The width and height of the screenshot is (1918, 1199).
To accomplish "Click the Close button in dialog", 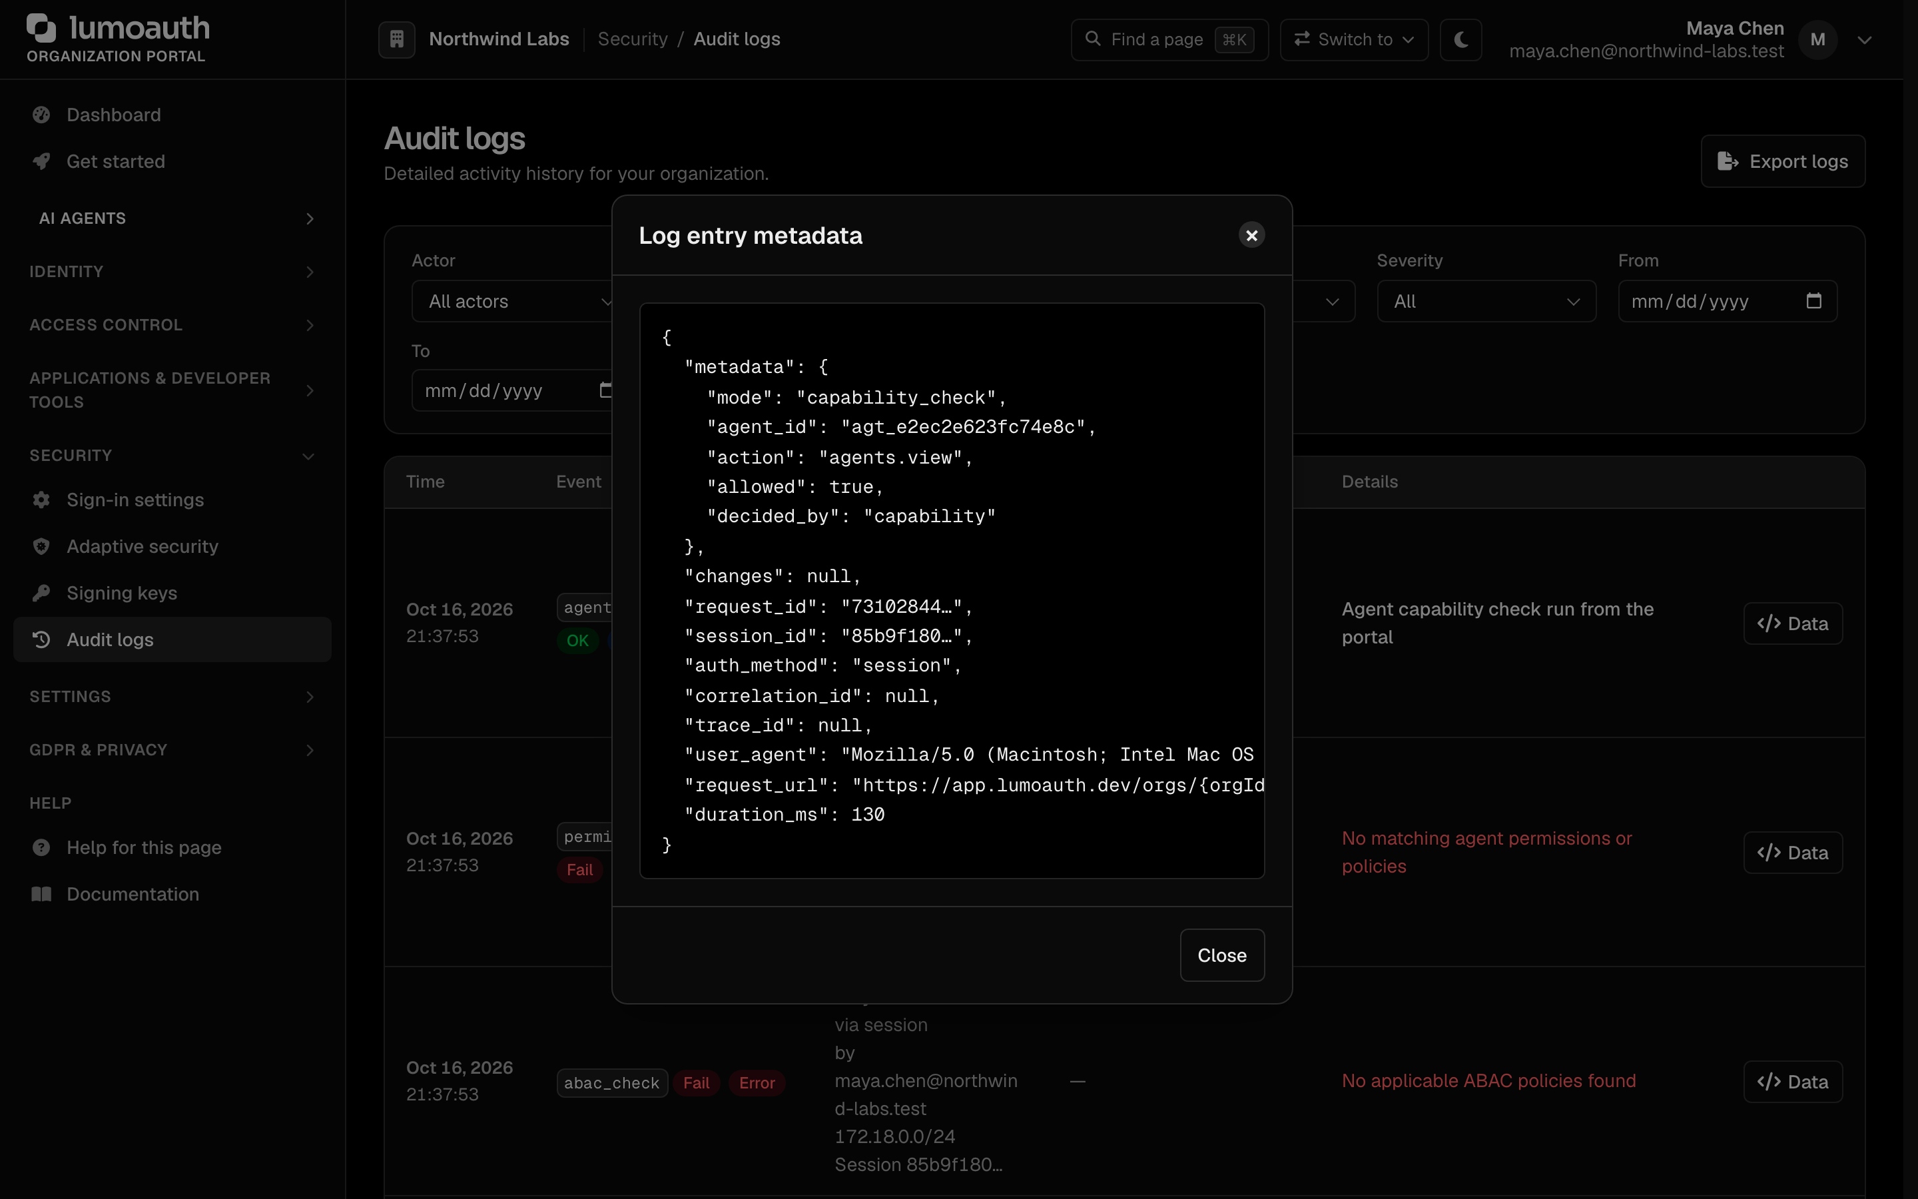I will [1221, 956].
